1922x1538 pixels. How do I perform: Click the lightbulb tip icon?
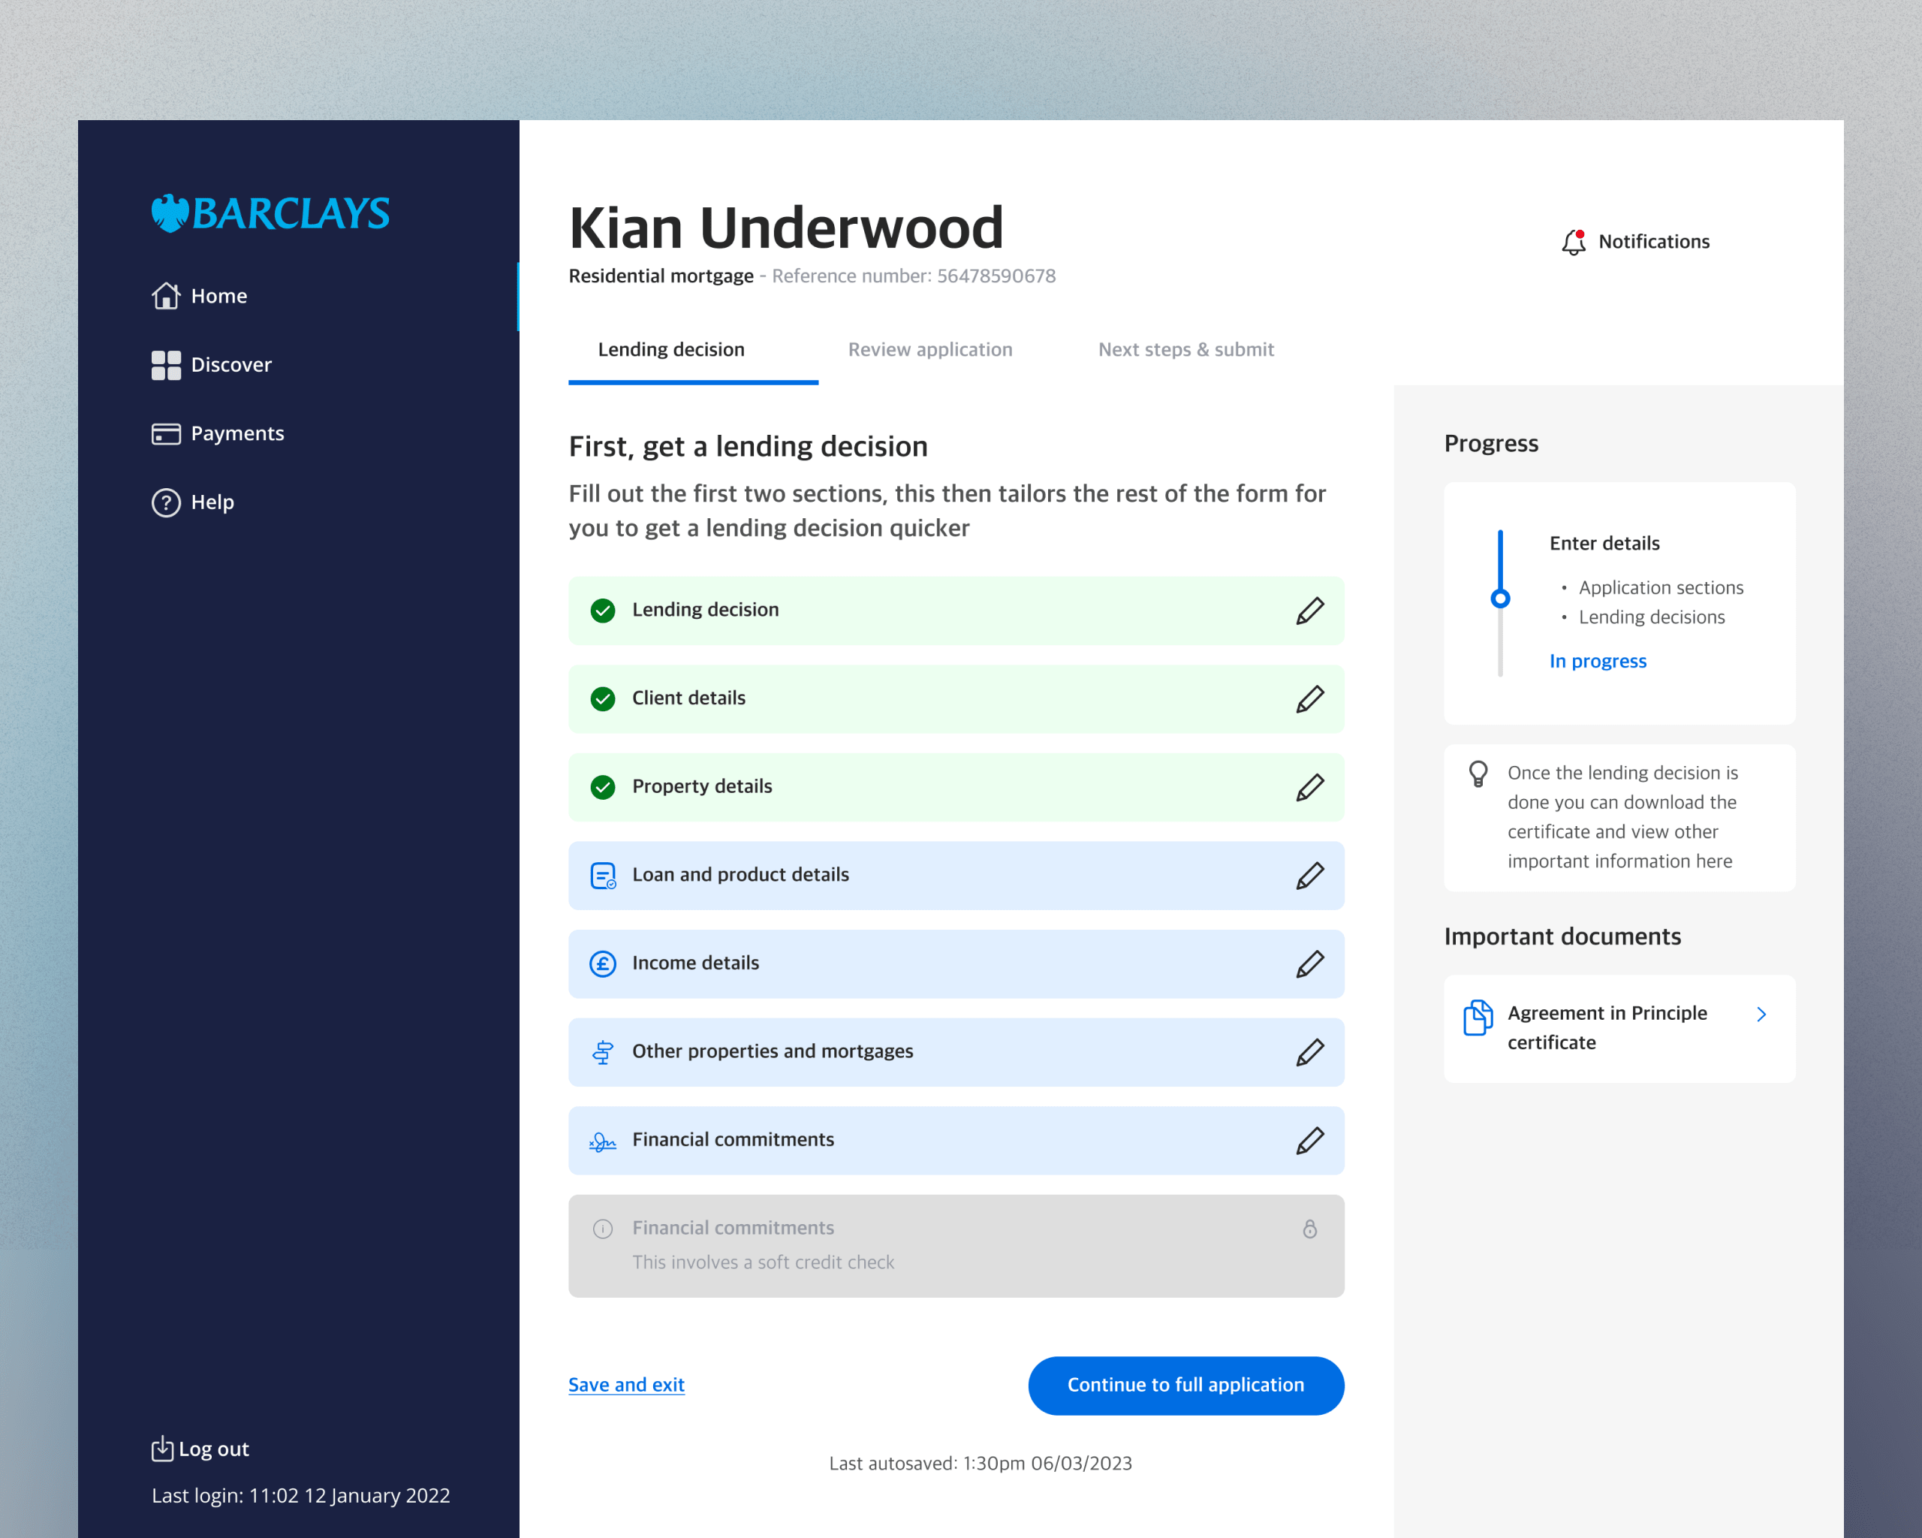coord(1478,773)
